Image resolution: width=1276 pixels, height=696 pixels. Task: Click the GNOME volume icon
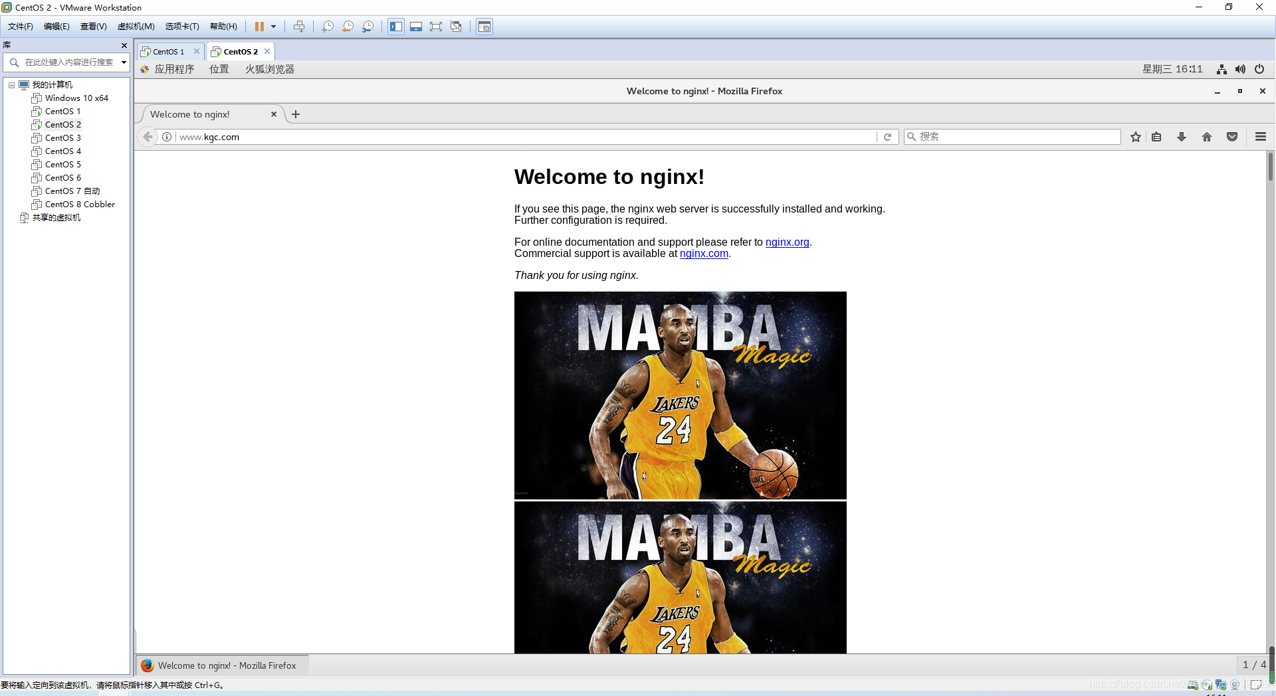point(1240,69)
